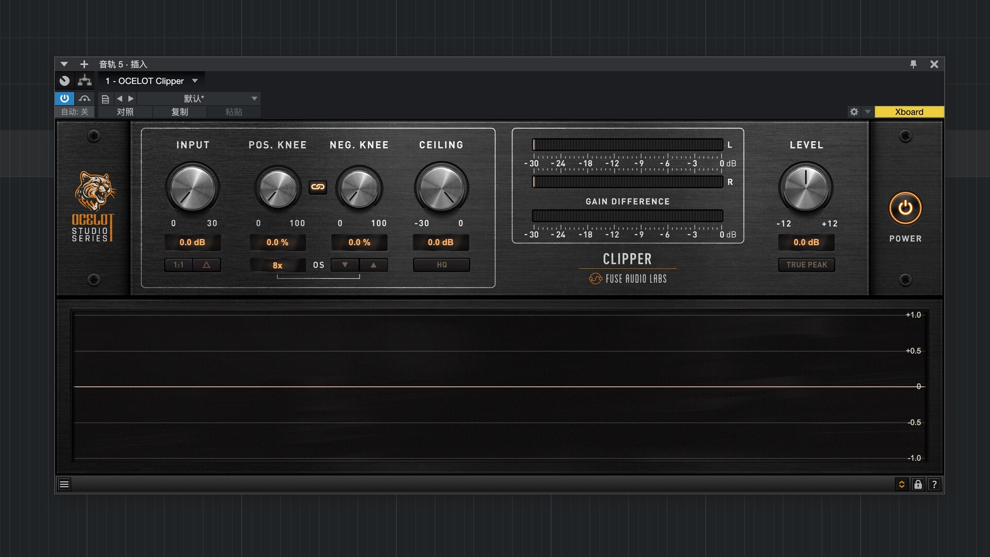Click the L channel level meter
Image resolution: width=990 pixels, height=557 pixels.
[628, 145]
